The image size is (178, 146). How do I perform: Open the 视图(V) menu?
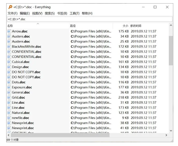click(x=37, y=13)
